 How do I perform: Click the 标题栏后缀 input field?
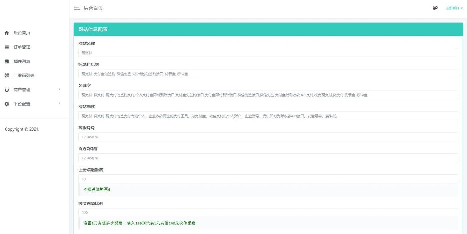click(x=268, y=74)
